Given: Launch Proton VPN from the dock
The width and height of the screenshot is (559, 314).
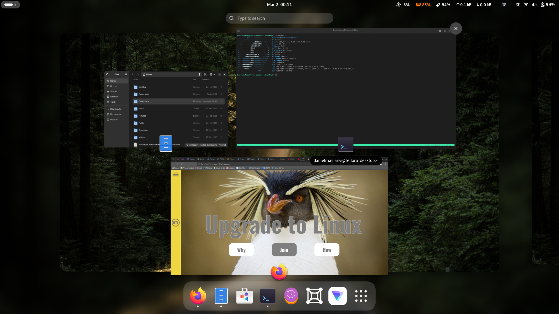Looking at the screenshot, I should [338, 296].
